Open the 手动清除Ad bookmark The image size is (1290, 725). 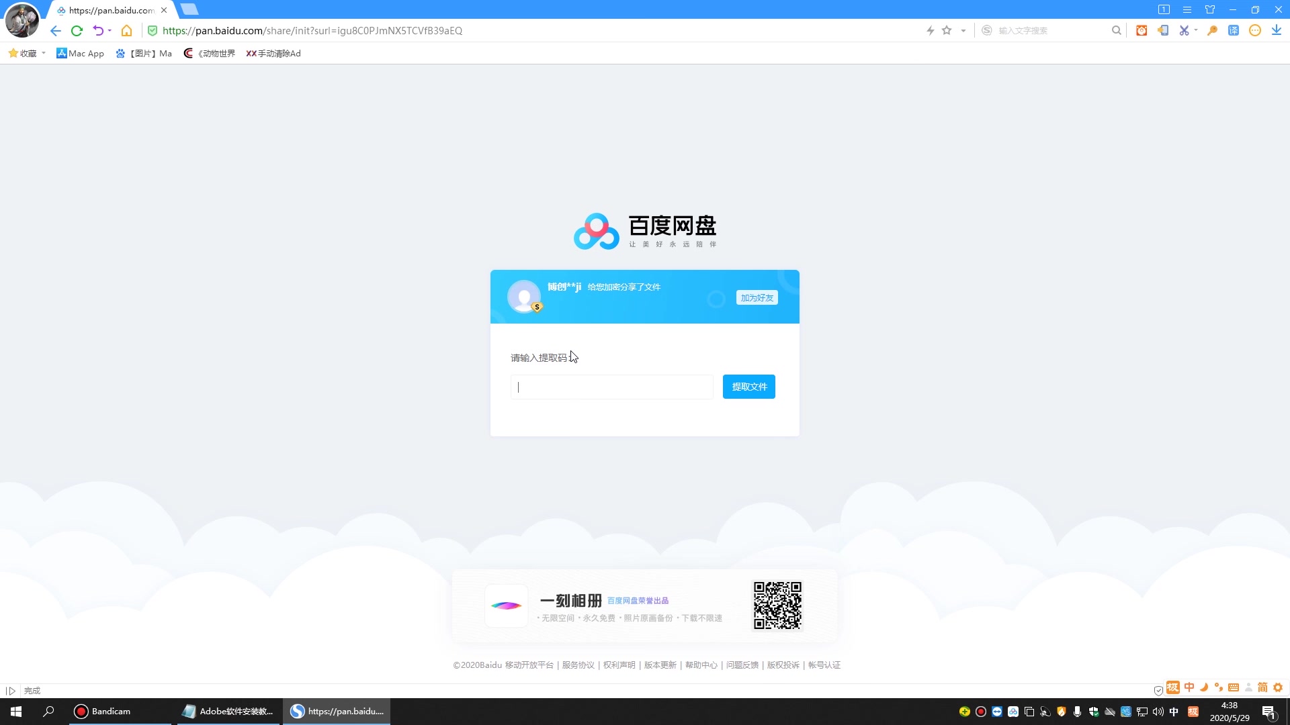pos(273,54)
